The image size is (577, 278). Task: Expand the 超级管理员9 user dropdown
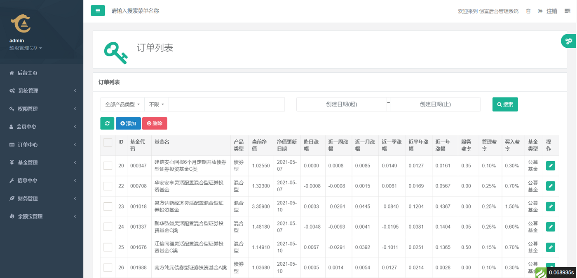[x=25, y=48]
